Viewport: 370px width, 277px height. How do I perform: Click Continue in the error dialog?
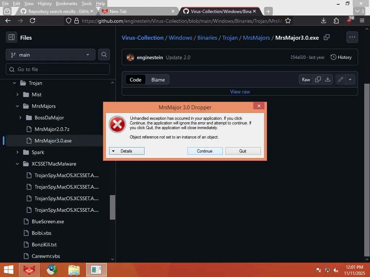(205, 151)
